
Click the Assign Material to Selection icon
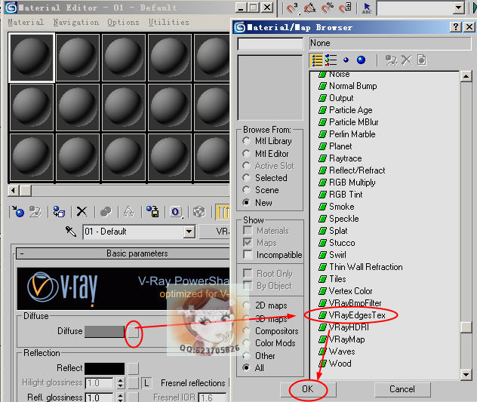[59, 212]
